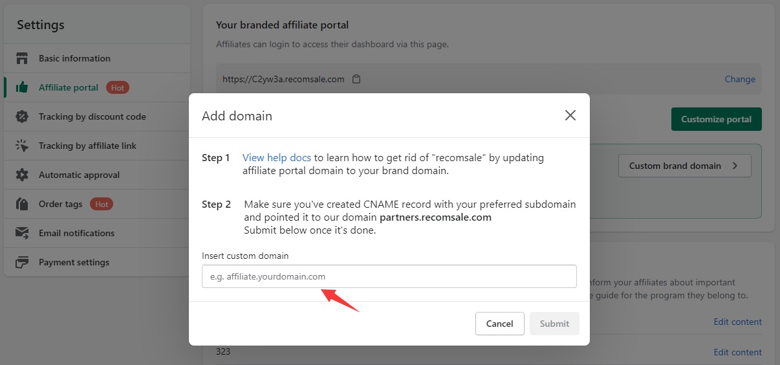780x365 pixels.
Task: Open the View help docs link
Action: 277,157
